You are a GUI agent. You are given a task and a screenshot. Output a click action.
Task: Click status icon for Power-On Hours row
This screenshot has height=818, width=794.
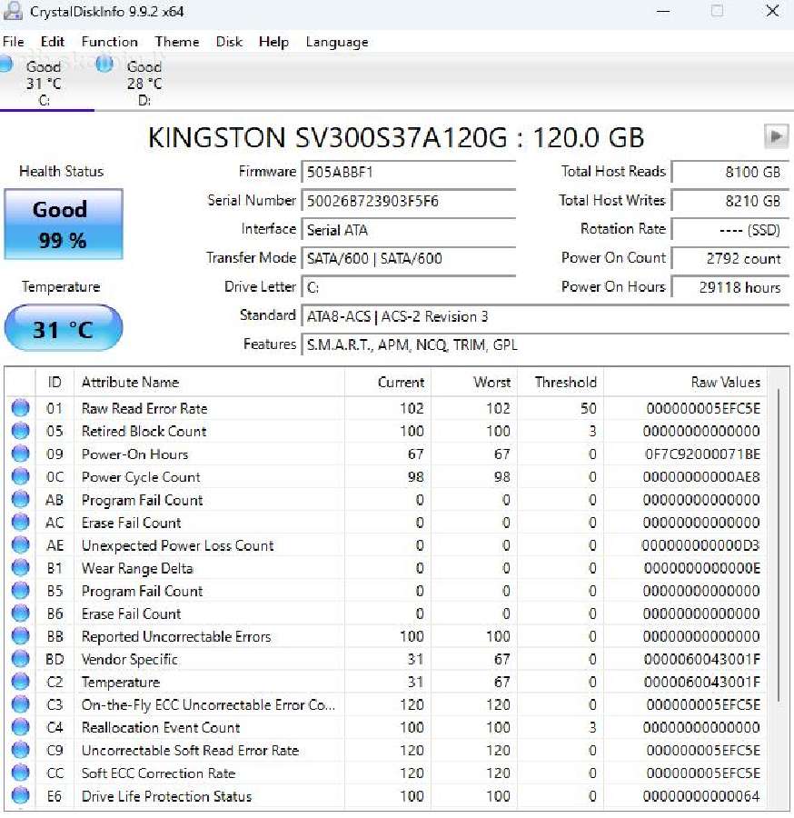pyautogui.click(x=20, y=454)
